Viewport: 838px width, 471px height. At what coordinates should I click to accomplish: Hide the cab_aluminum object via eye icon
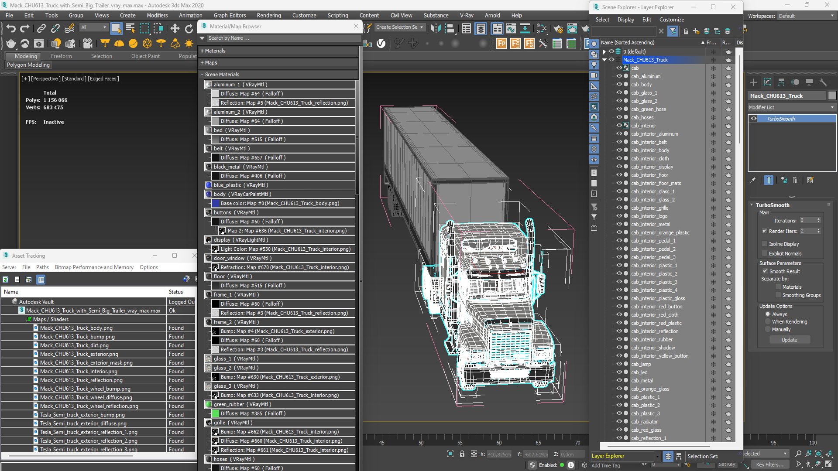click(619, 76)
